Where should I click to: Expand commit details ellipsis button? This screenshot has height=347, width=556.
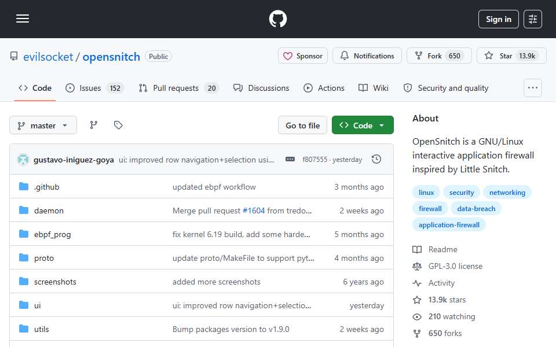[290, 160]
